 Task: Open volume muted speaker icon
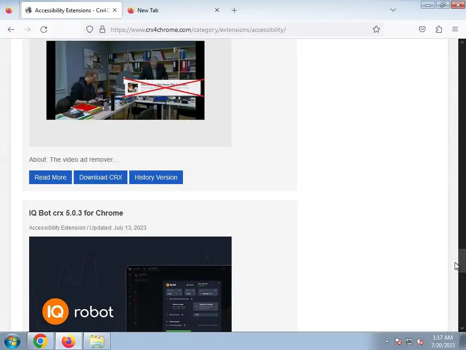[x=420, y=341]
